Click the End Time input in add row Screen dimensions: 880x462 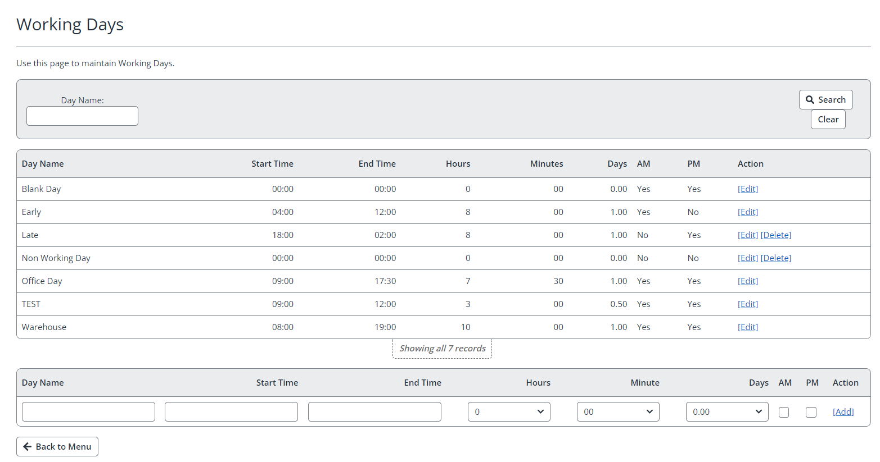(x=374, y=412)
